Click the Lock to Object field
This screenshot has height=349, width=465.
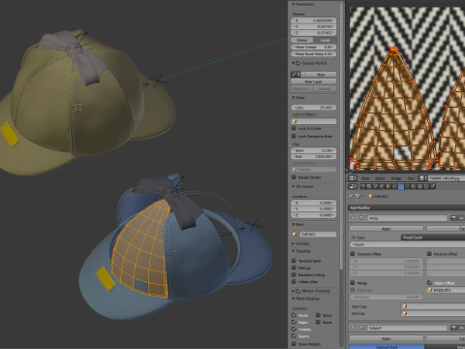(x=314, y=121)
